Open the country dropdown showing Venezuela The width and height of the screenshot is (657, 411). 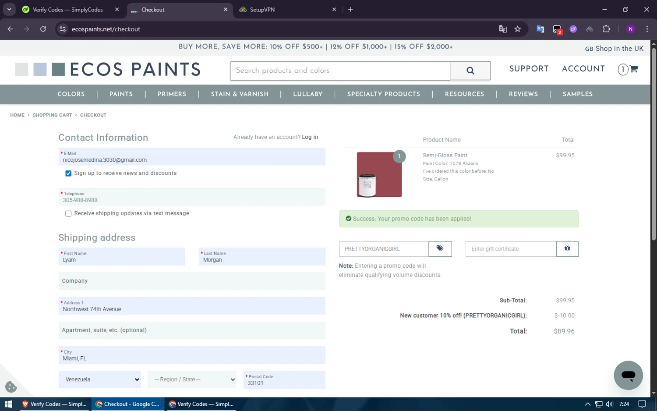[x=100, y=379]
